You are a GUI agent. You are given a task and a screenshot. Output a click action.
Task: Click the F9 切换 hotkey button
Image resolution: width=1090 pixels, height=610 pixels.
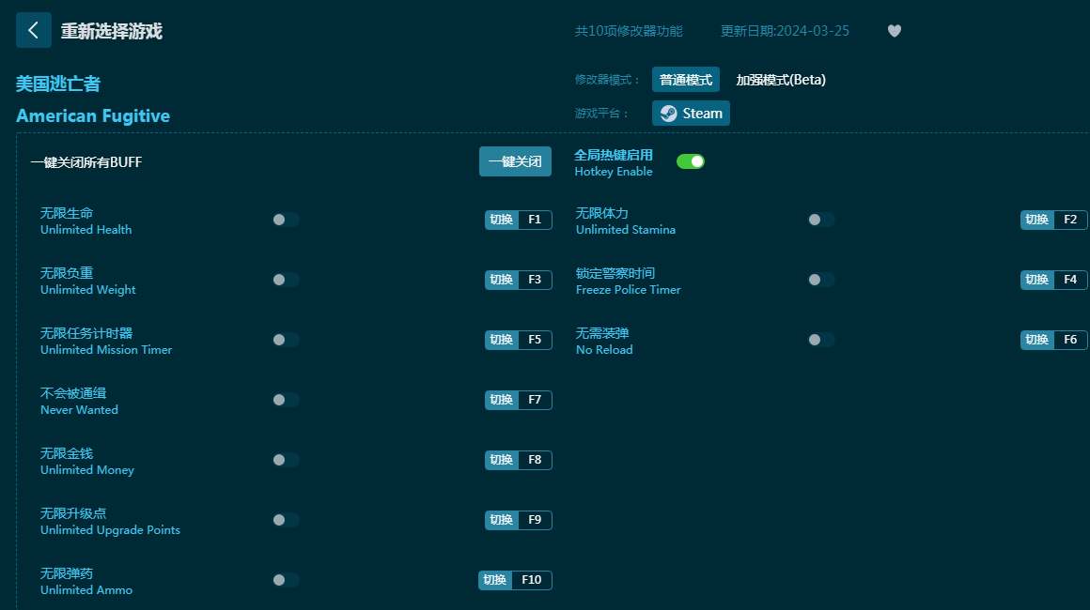pos(519,520)
